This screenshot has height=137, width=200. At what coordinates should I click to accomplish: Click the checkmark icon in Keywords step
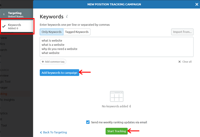(4, 26)
